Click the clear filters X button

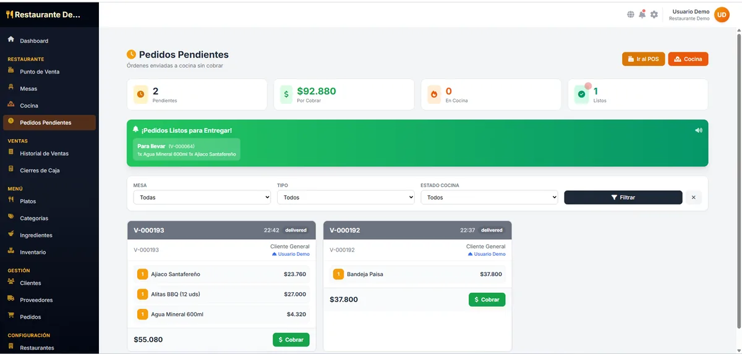click(693, 198)
